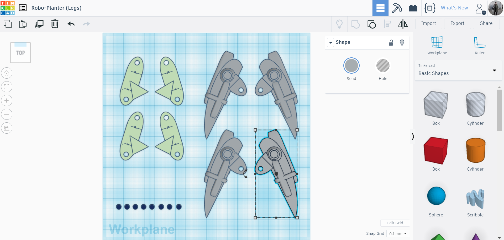Collapse the shapes panel with the arrow
Viewport: 504px width, 240px height.
point(413,137)
